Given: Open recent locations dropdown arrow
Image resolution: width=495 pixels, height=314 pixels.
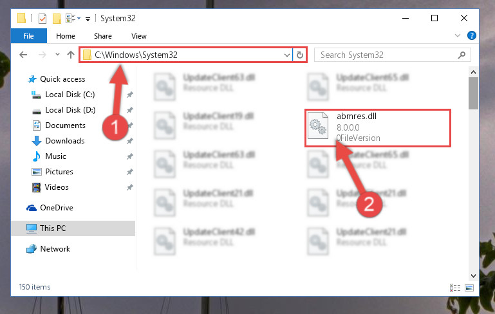Looking at the screenshot, I should pos(57,54).
